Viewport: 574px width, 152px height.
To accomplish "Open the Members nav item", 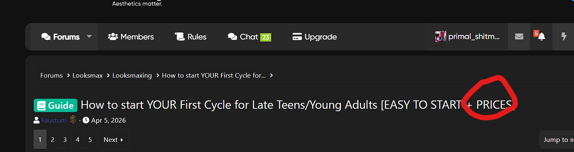I will (x=131, y=37).
